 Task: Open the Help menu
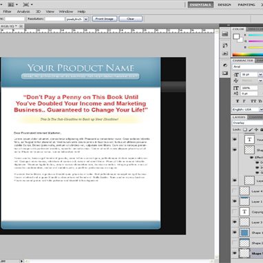[81, 12]
